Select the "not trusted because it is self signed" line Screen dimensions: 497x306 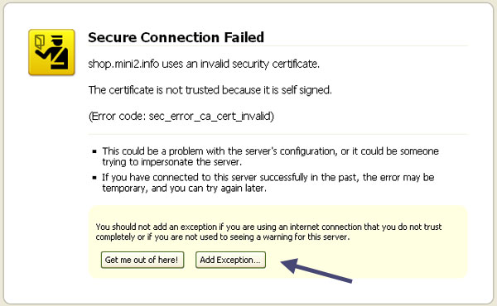tap(210, 90)
